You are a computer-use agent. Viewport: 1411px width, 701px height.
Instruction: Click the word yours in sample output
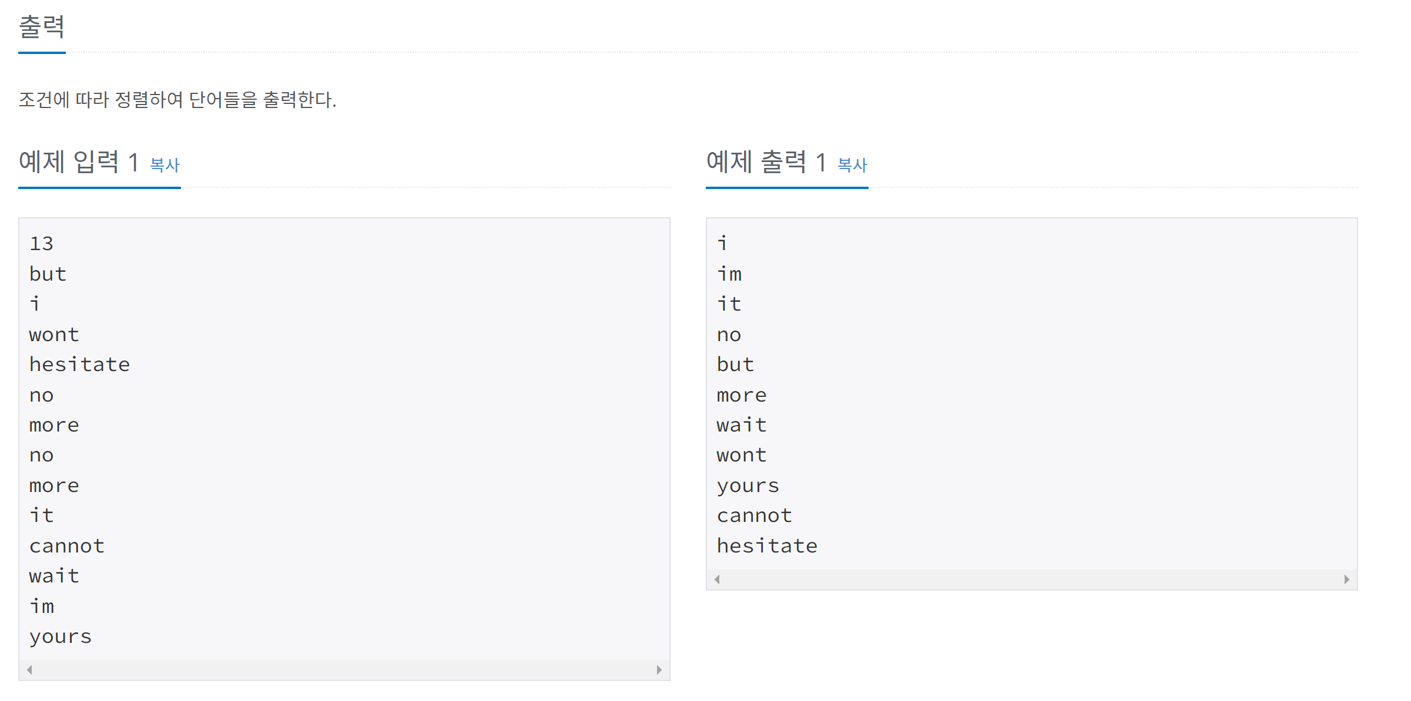[748, 486]
